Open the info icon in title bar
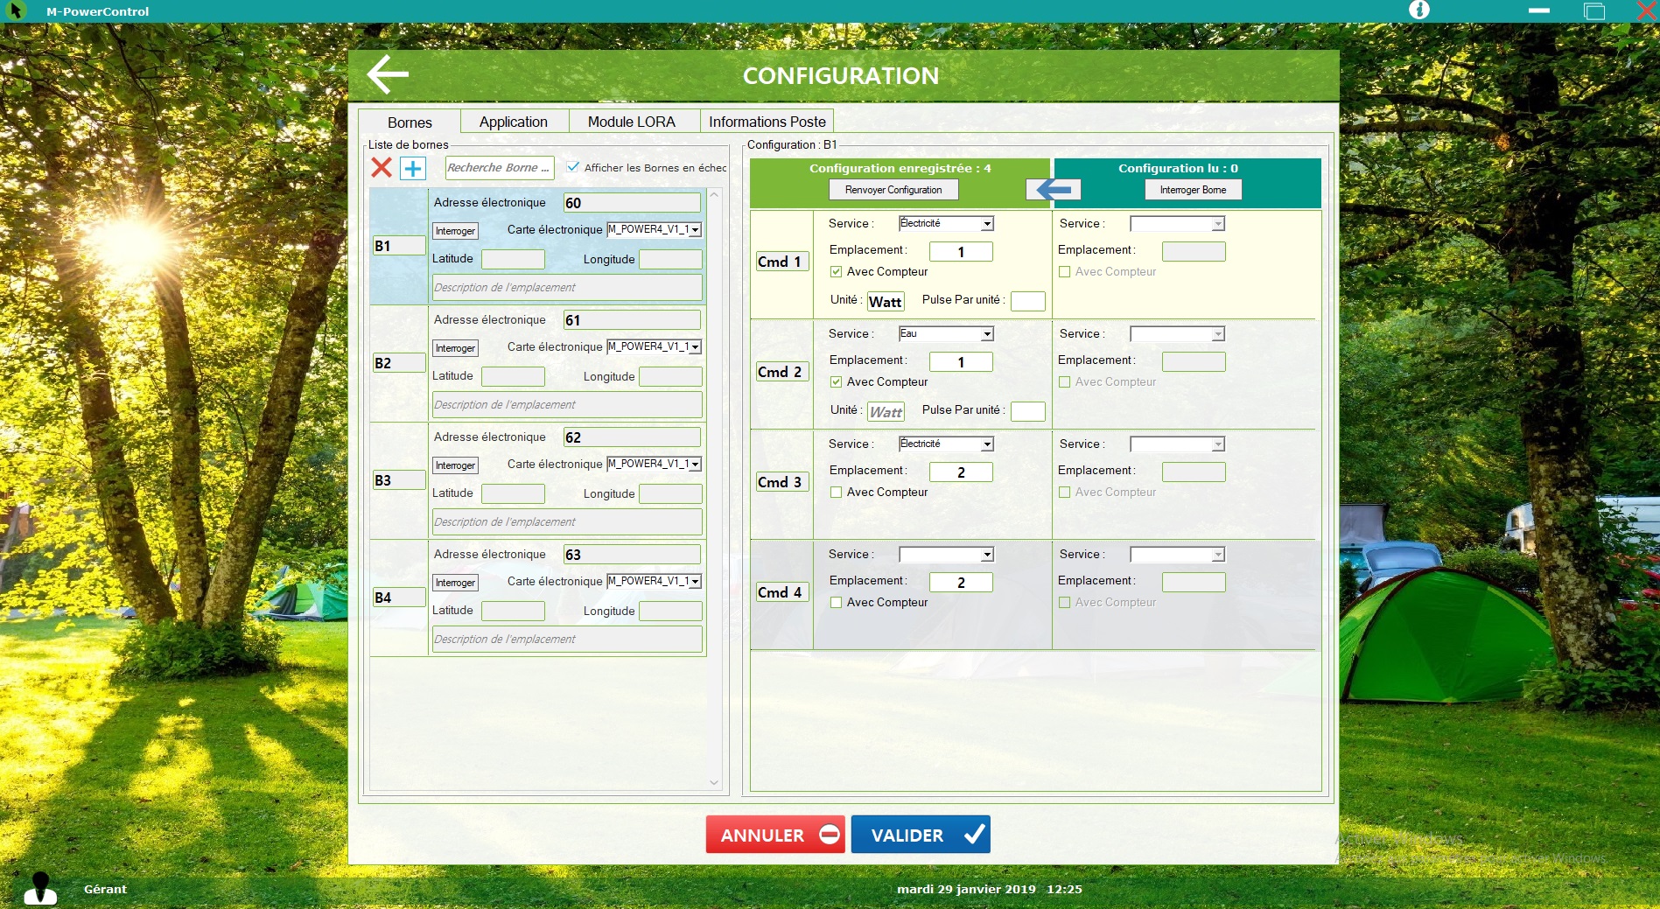This screenshot has height=909, width=1660. pyautogui.click(x=1418, y=10)
